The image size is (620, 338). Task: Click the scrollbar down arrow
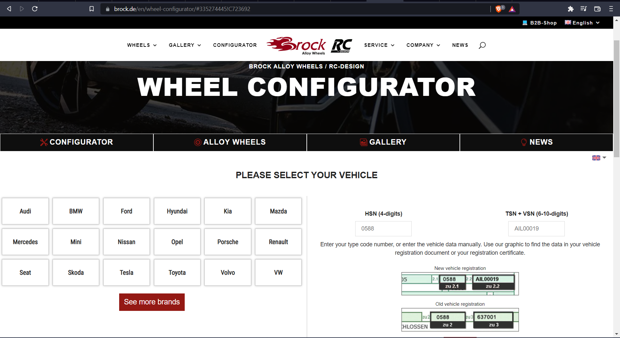[x=617, y=334]
